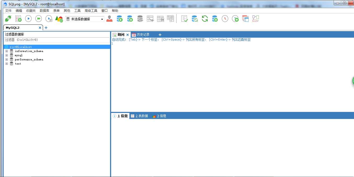Select performance_schema database in tree
Screen dimensions: 354x177
(29, 60)
